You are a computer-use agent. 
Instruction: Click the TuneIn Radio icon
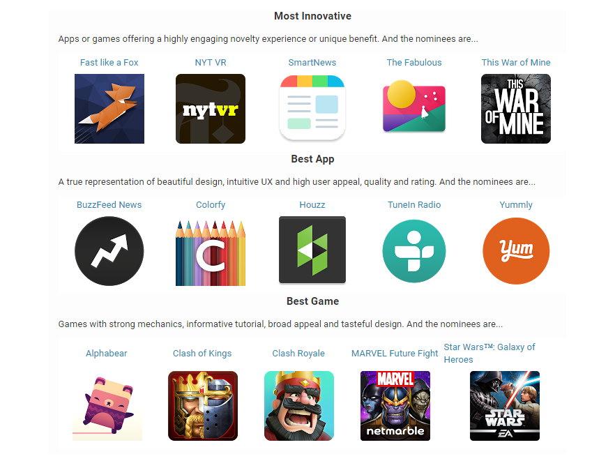(414, 251)
